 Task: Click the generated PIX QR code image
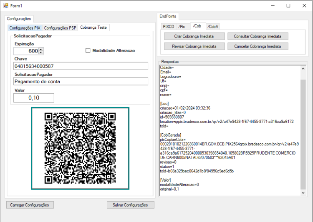[80, 148]
